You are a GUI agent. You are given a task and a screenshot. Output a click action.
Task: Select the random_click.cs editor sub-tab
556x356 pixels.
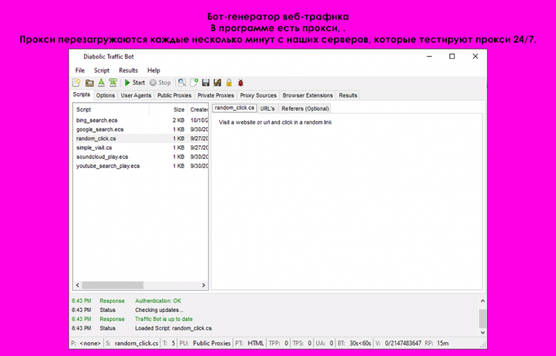(x=234, y=108)
